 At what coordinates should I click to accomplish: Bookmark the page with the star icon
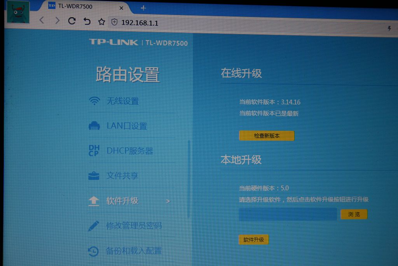[x=101, y=22]
